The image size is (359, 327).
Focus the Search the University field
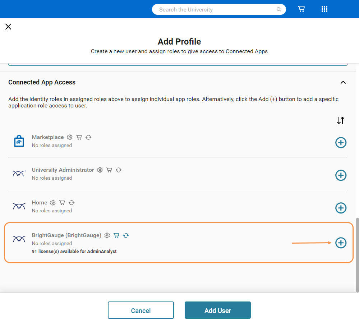[x=216, y=10]
